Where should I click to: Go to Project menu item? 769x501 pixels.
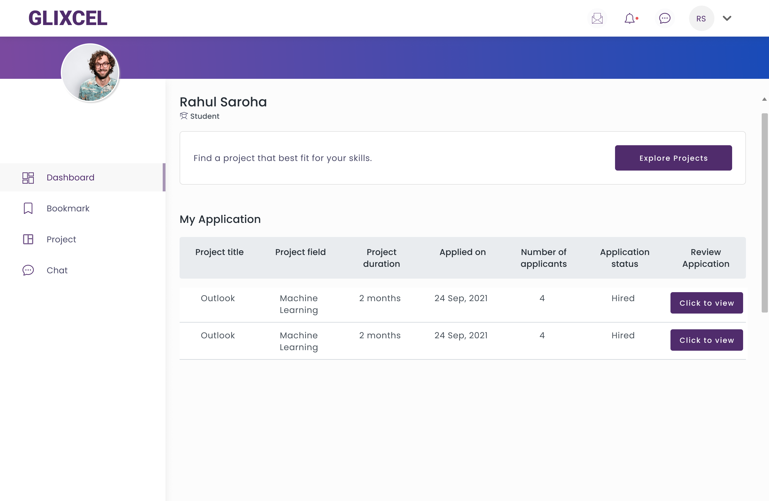[61, 239]
